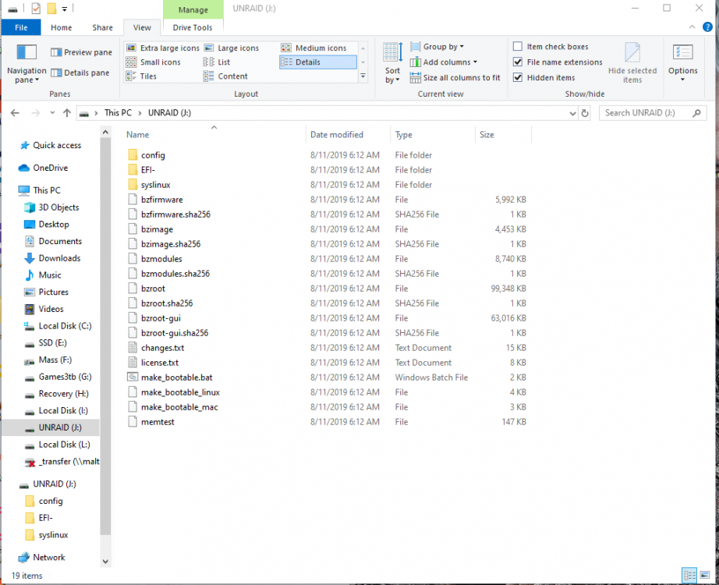Screen dimensions: 719x585
Task: Click the Hide selected items button
Action: pyautogui.click(x=632, y=63)
